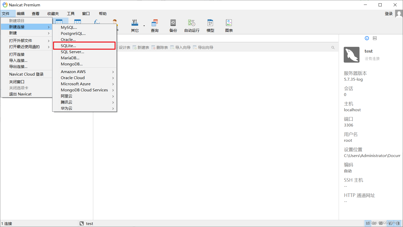Open the 收藏夹 (Favorites) menu
403x227 pixels.
(x=53, y=14)
